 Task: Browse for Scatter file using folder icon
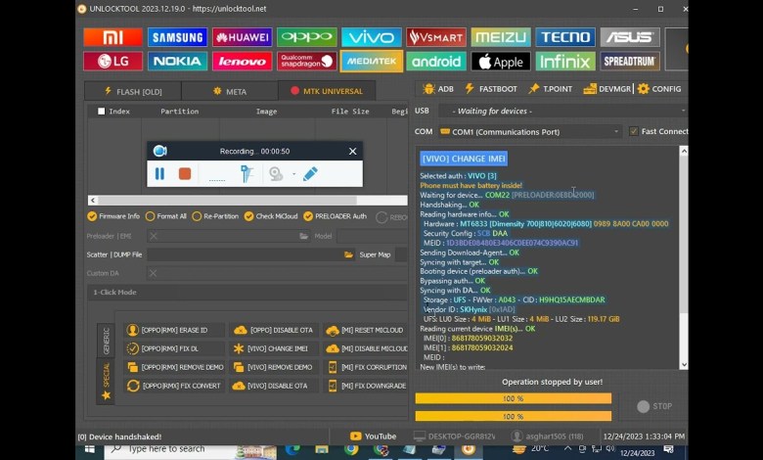pyautogui.click(x=348, y=254)
